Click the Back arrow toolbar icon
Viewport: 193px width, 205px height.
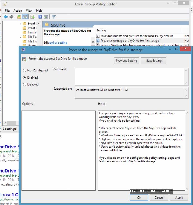[x=6, y=17]
